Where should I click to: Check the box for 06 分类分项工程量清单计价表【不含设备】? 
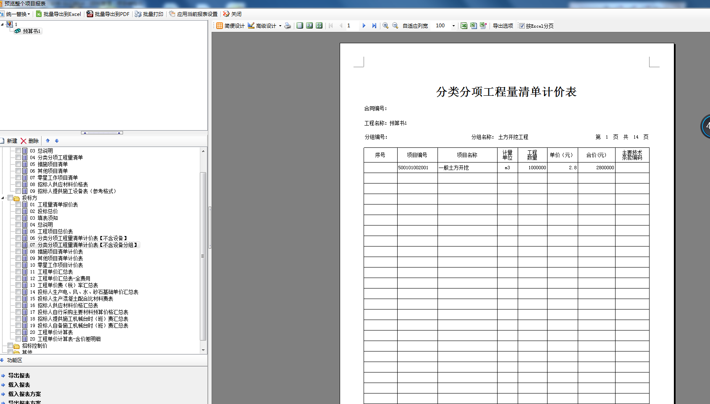click(x=18, y=238)
